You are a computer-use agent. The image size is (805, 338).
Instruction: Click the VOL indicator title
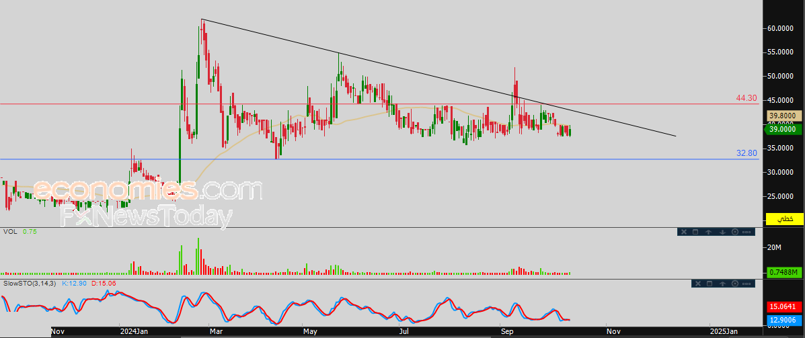pyautogui.click(x=10, y=232)
